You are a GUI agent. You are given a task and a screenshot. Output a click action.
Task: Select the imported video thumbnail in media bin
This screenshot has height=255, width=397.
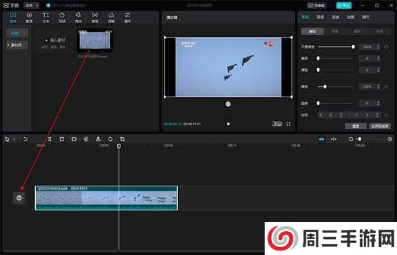coord(95,40)
